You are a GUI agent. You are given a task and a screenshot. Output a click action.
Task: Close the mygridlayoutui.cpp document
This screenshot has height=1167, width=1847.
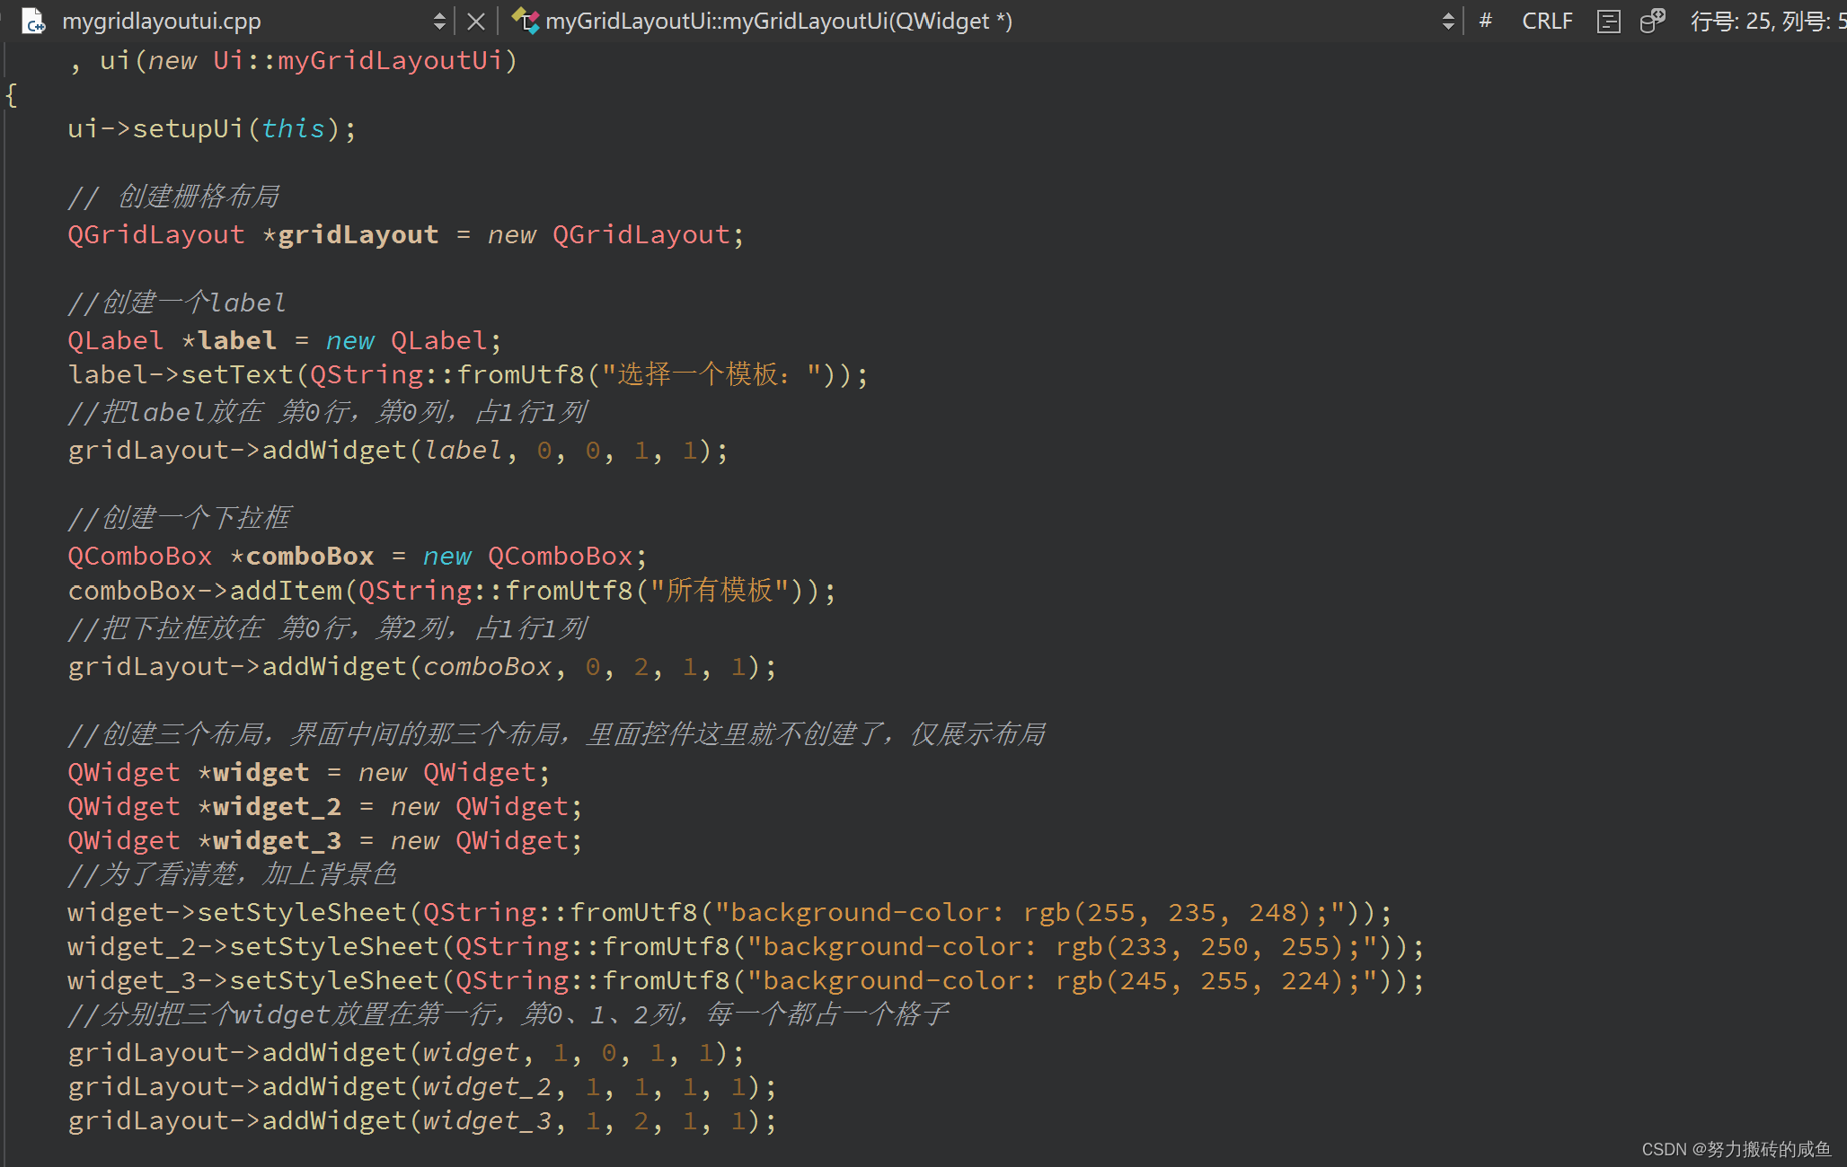coord(476,21)
